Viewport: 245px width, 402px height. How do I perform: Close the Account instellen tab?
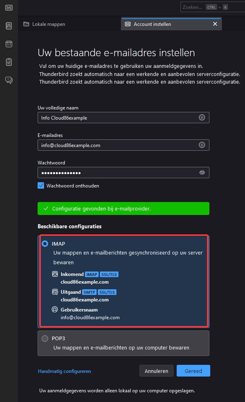[215, 24]
